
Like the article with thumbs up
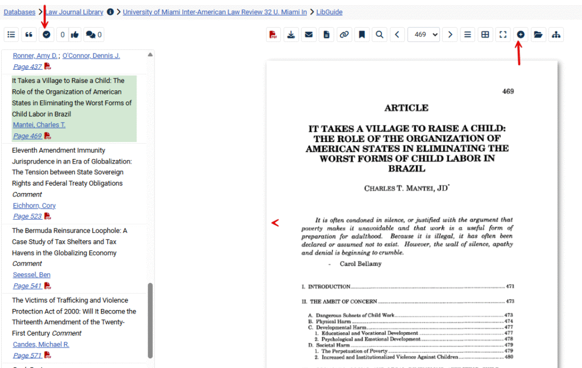pos(74,35)
